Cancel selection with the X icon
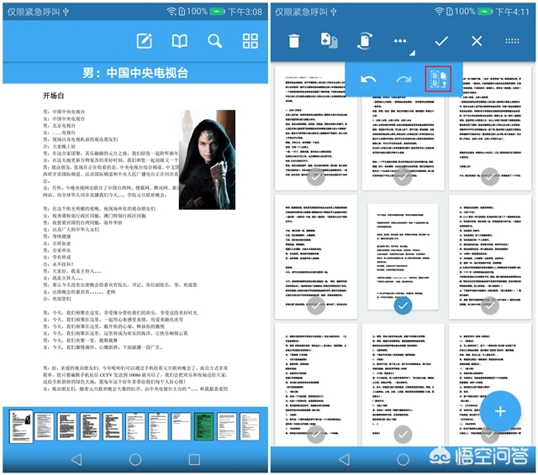Viewport: 538px width, 475px height. click(477, 41)
